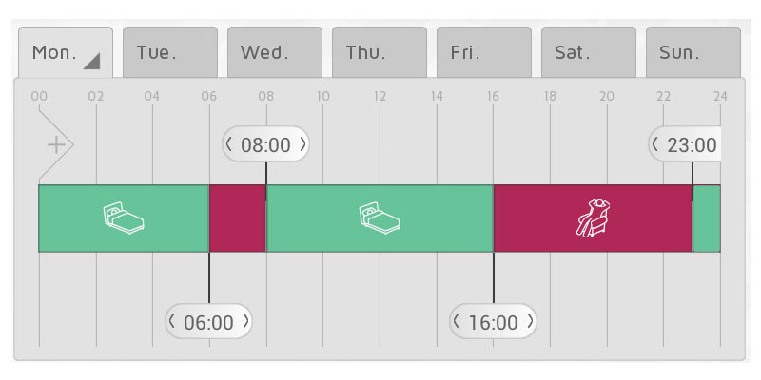Select the first bed icon in the night segment

pyautogui.click(x=124, y=218)
